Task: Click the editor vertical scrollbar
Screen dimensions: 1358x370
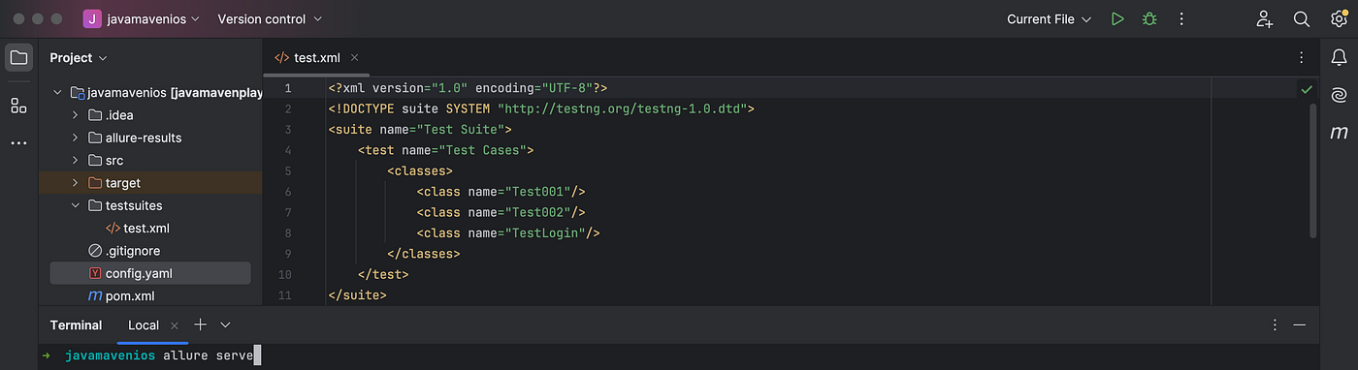Action: [x=1313, y=170]
